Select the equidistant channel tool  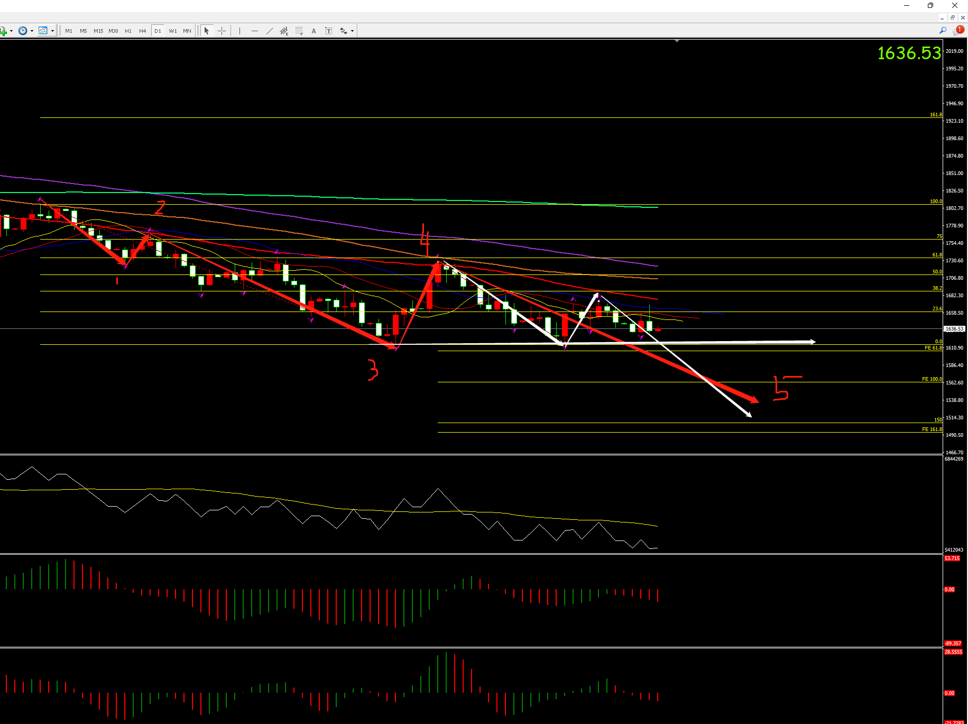tap(284, 31)
